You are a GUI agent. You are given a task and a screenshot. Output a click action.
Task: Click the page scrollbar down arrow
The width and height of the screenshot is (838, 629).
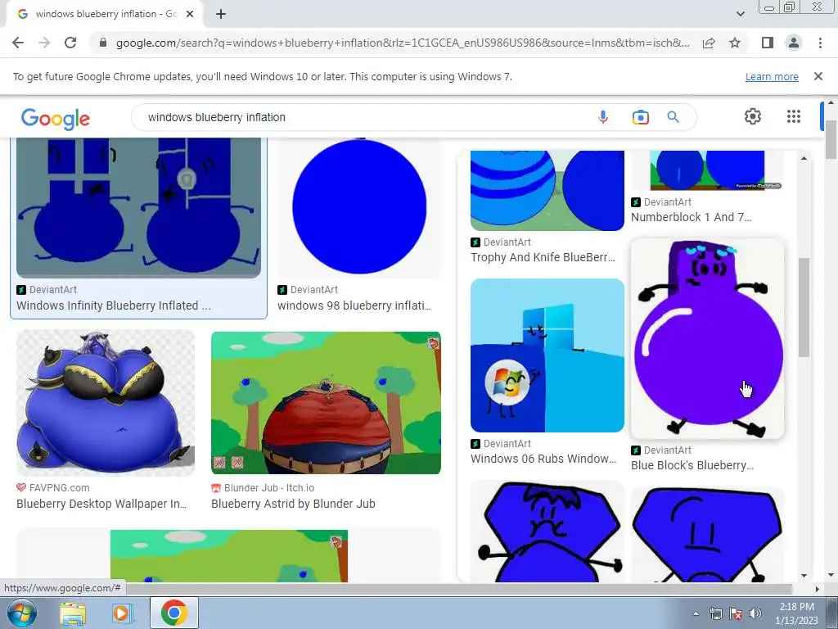pyautogui.click(x=831, y=576)
